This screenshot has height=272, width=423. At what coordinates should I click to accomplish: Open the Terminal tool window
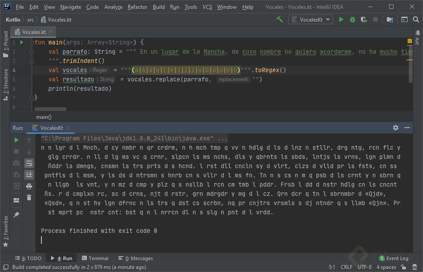(x=95, y=258)
